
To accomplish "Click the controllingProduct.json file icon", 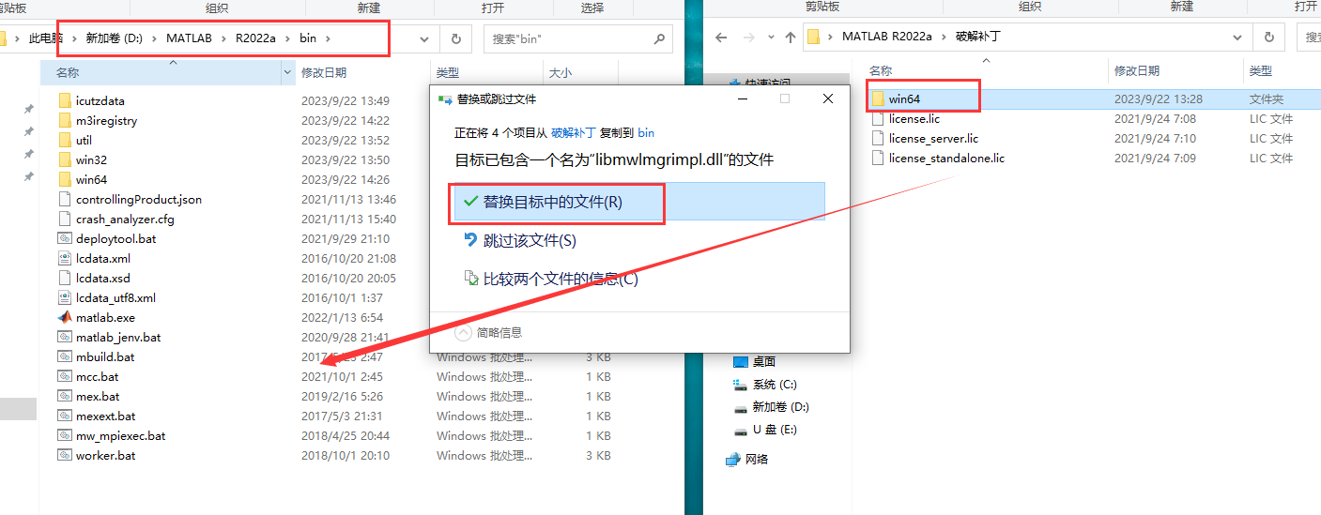I will click(65, 199).
